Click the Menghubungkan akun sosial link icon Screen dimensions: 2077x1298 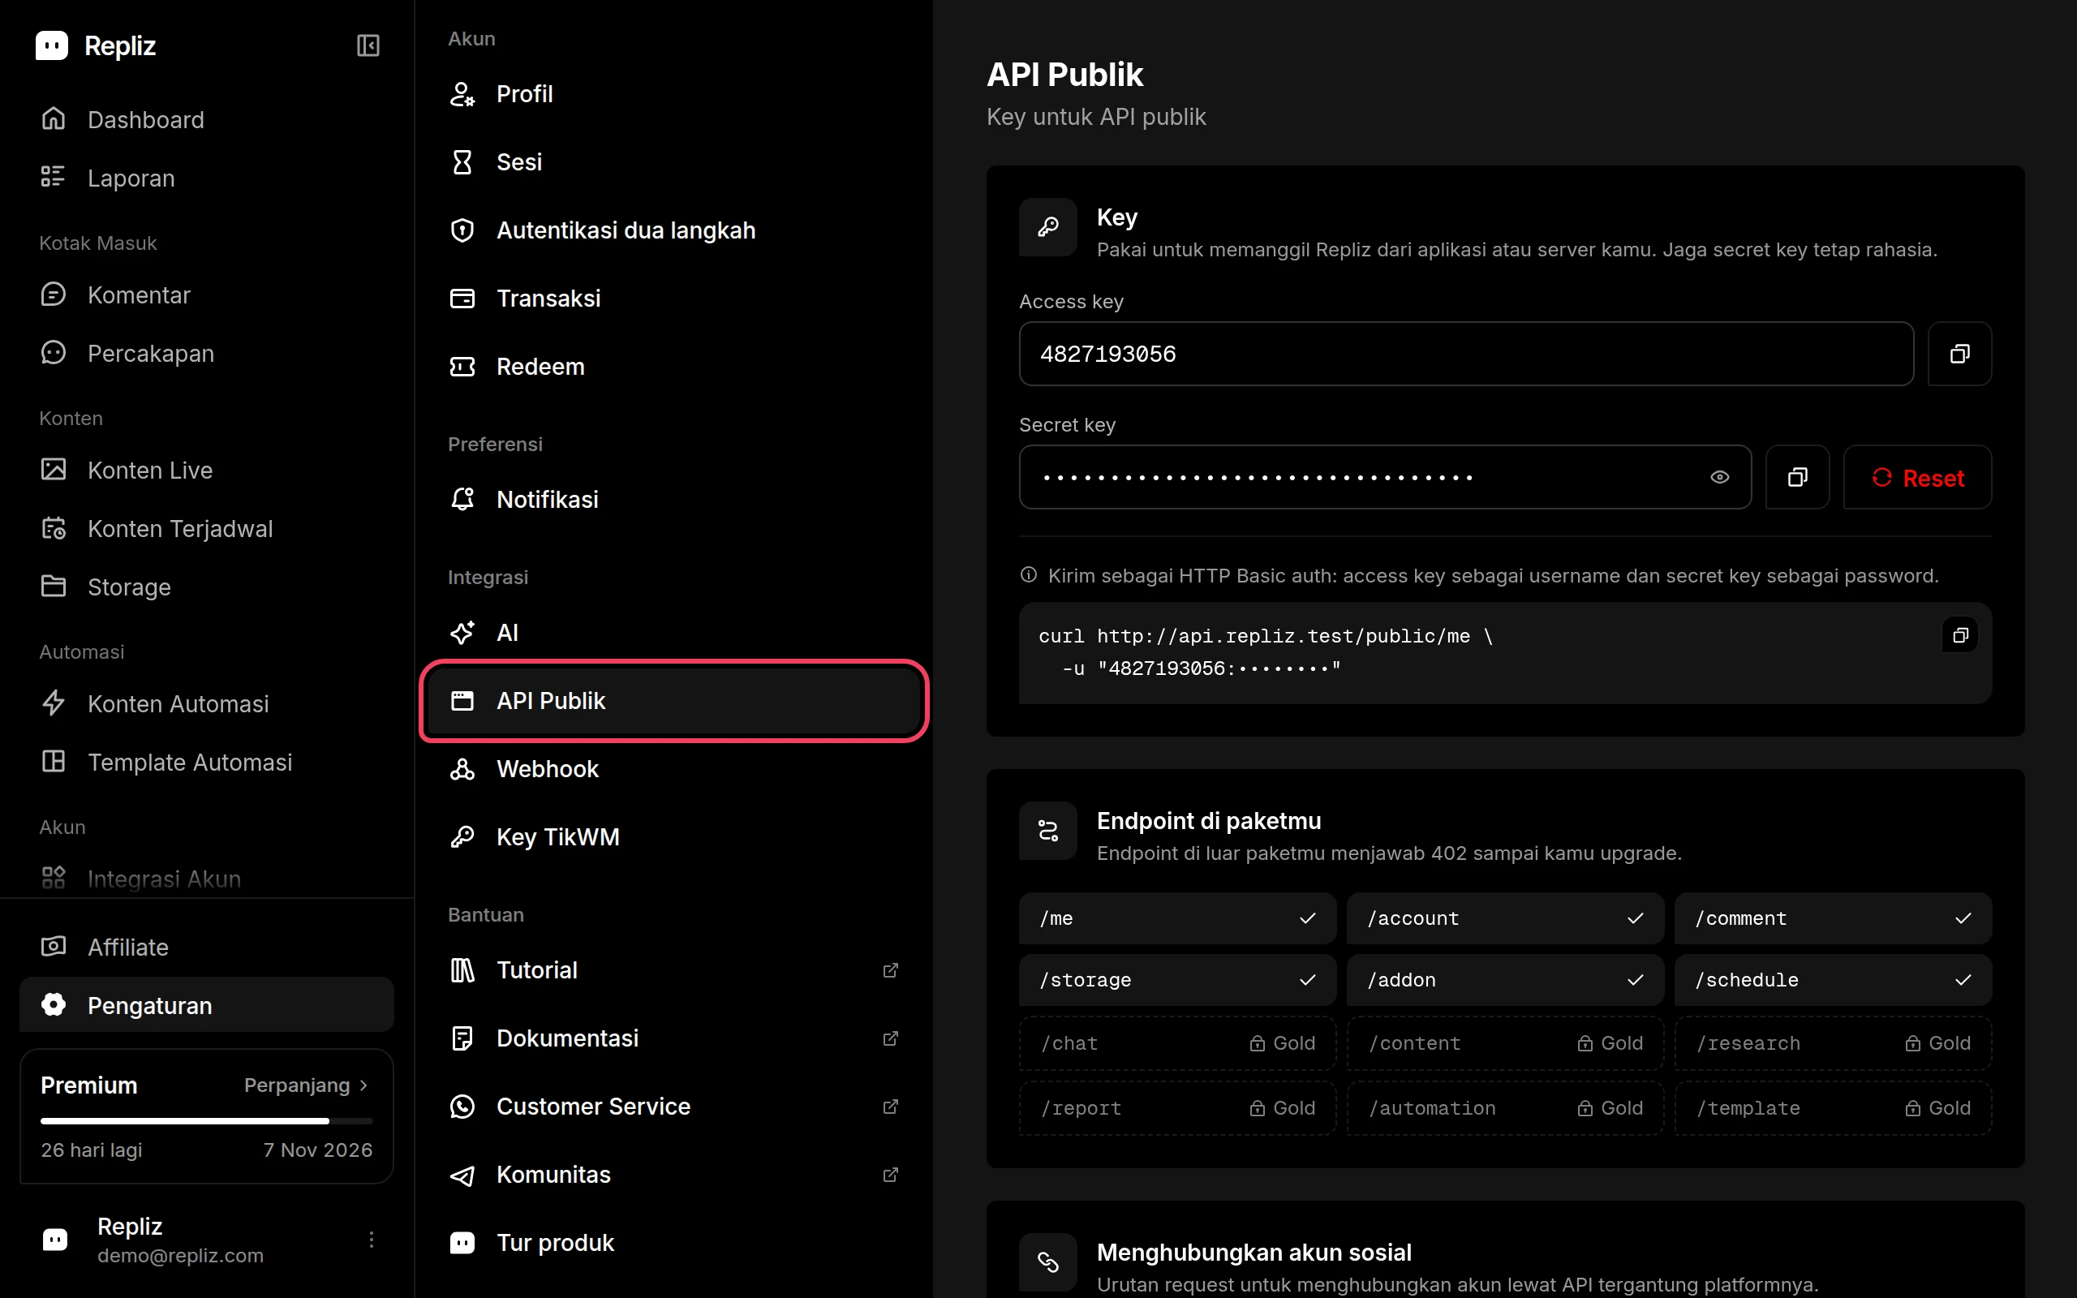[1048, 1262]
